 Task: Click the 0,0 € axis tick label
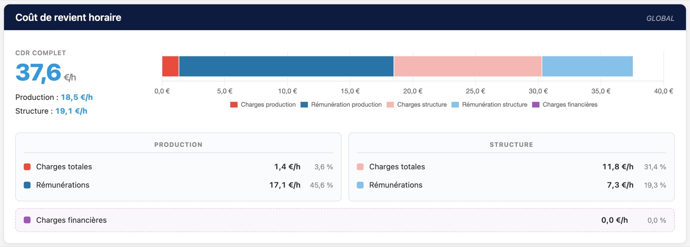162,91
